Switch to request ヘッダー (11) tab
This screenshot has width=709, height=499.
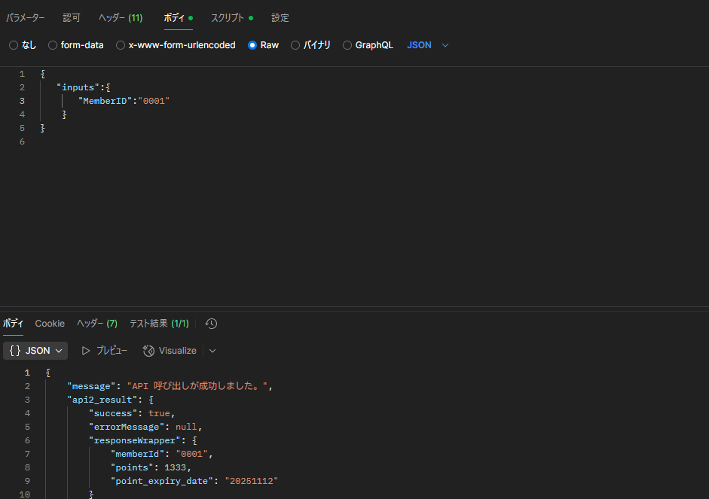coord(121,17)
